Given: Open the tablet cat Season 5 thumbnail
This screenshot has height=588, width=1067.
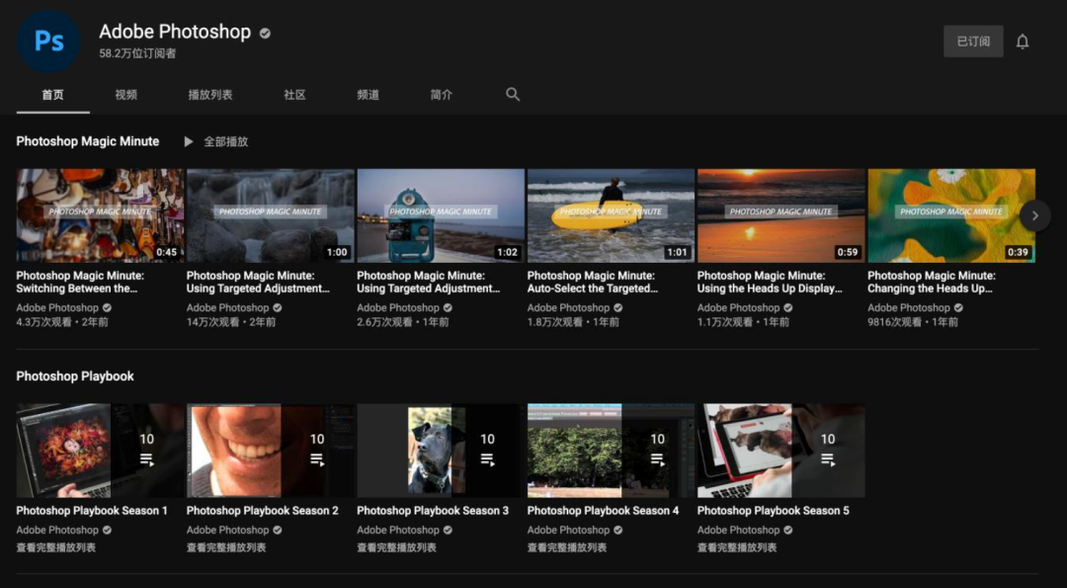Looking at the screenshot, I should (780, 451).
